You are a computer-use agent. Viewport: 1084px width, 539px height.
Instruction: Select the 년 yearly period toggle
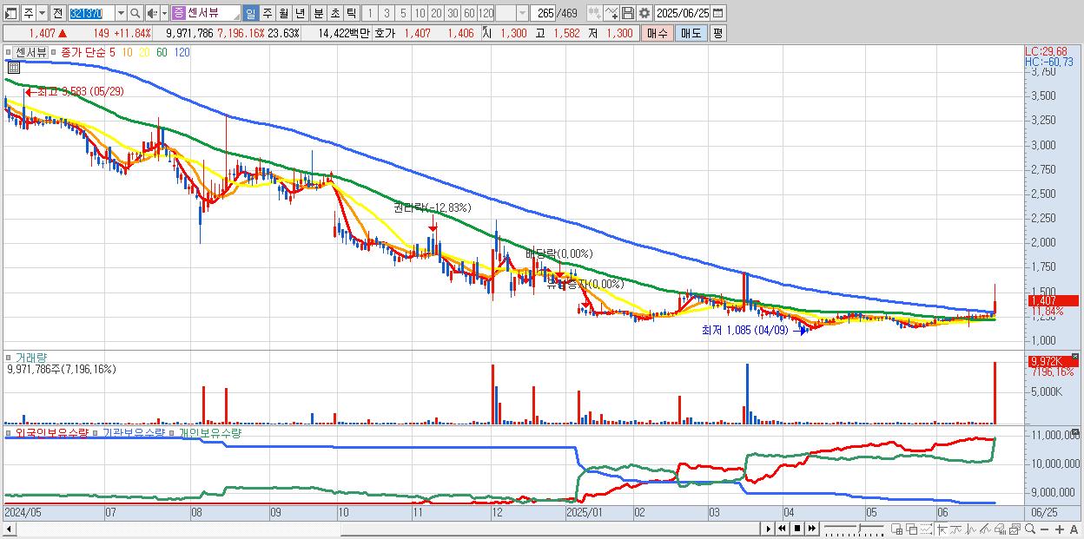click(300, 13)
